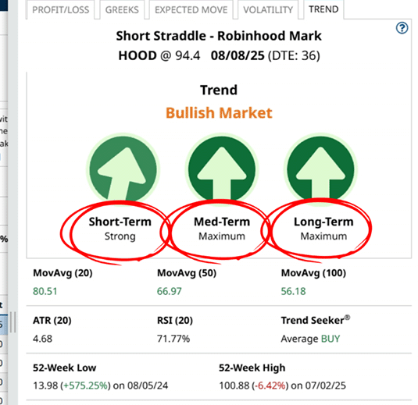Click the Trend Seeker label
This screenshot has width=418, height=405.
click(316, 320)
